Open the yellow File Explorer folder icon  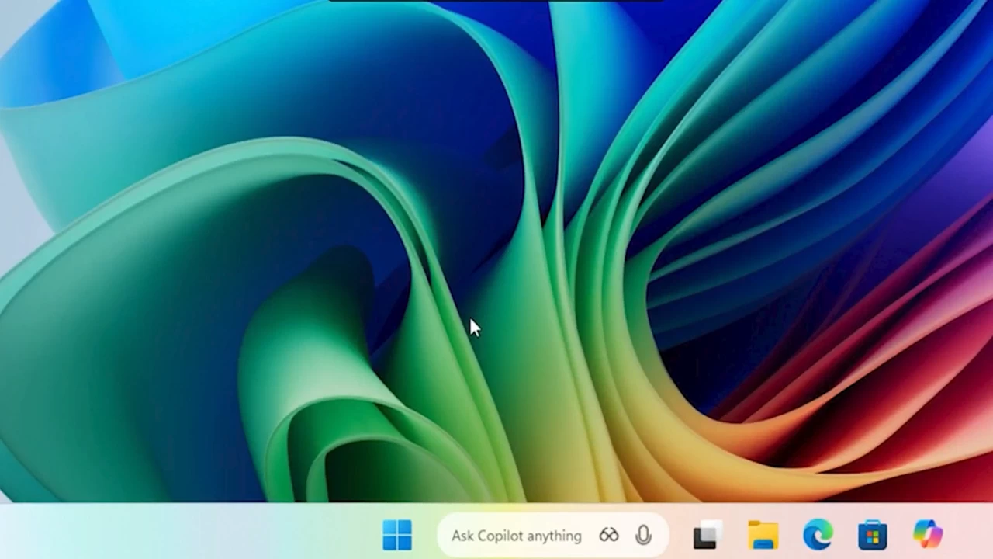[x=763, y=535]
